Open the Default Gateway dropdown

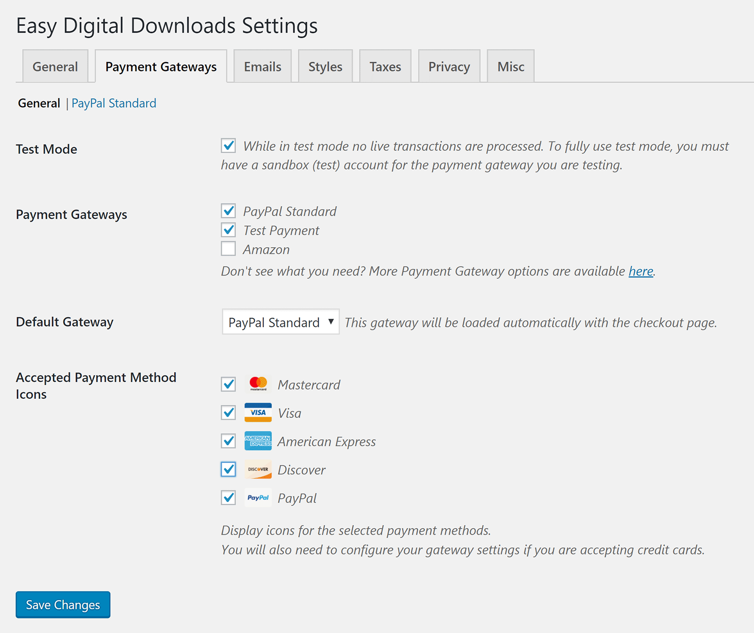(281, 322)
